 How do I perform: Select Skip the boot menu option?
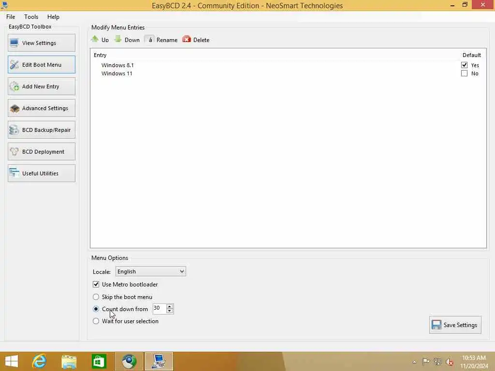(96, 297)
